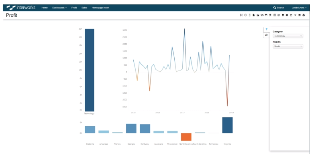
Task: Click the circular arrow icon after the camera
Action: coord(291,15)
